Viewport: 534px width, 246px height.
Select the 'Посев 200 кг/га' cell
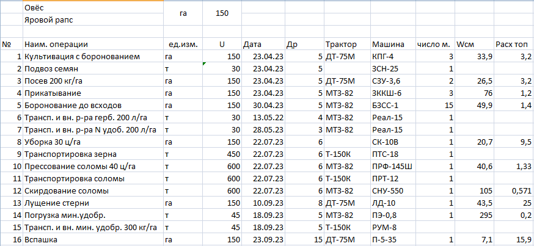(93, 81)
